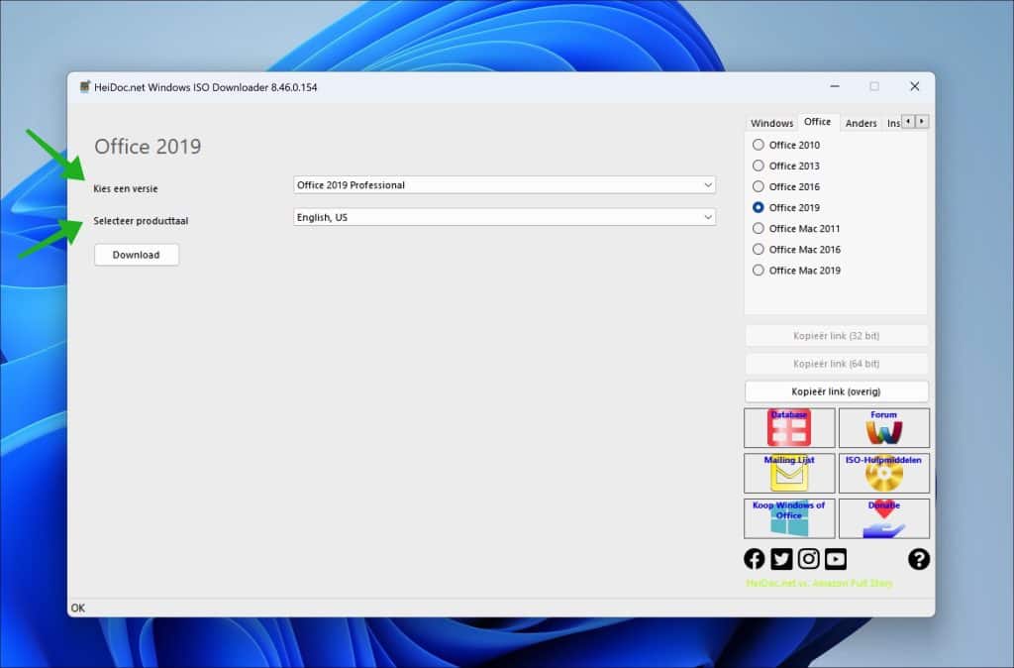Click Kopieër link (64 bit) button

(x=836, y=364)
